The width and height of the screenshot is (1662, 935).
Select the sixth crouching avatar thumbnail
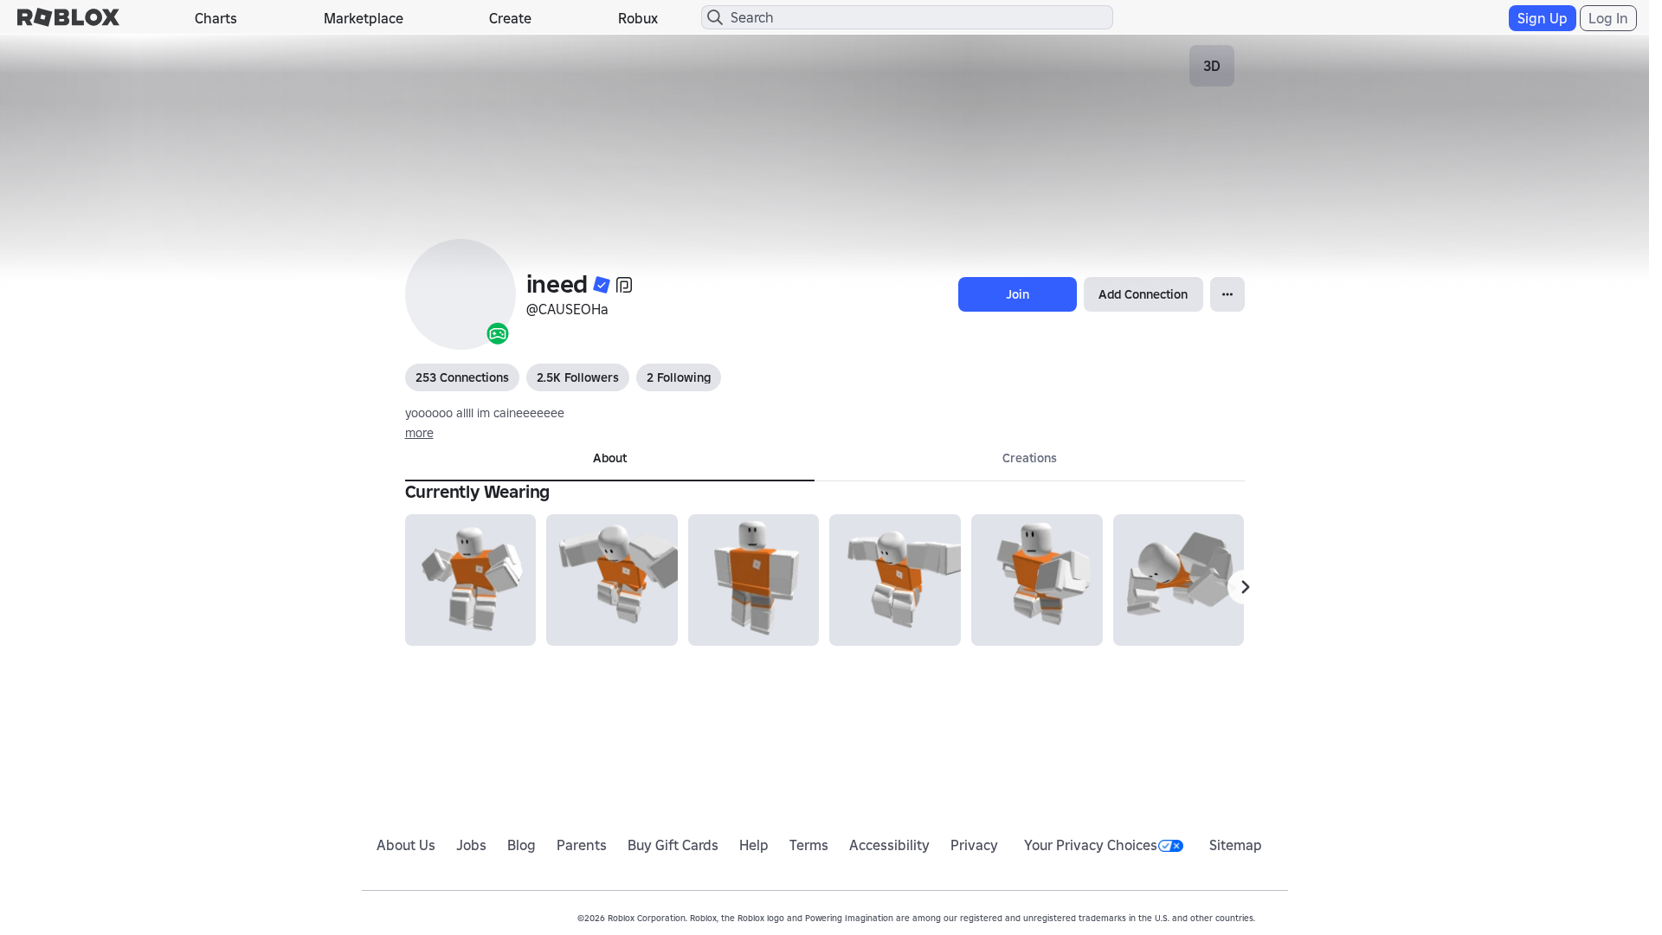click(x=1178, y=580)
